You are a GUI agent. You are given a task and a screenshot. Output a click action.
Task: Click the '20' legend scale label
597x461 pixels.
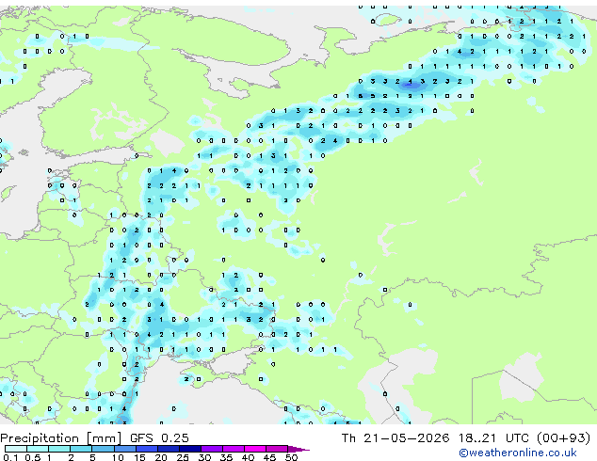[161, 457]
